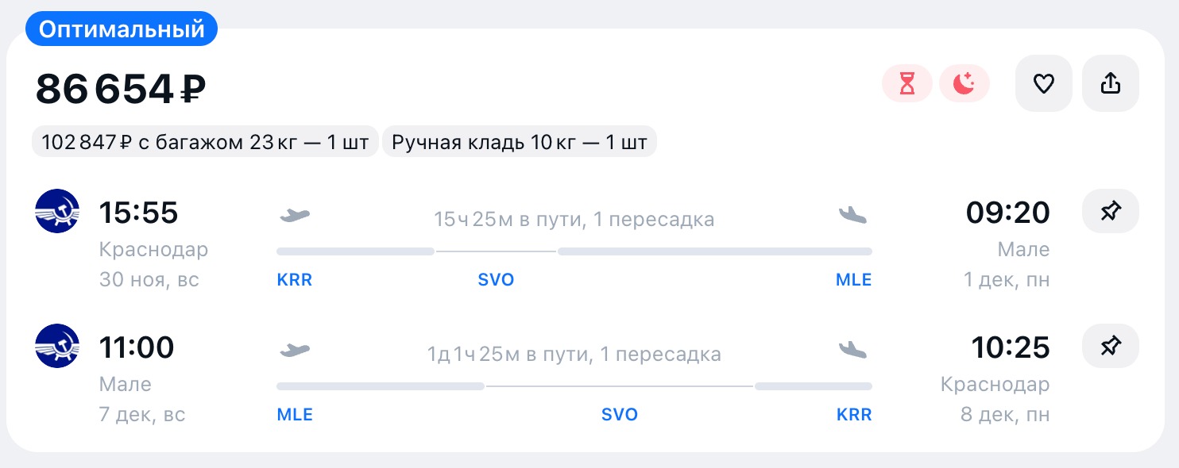The width and height of the screenshot is (1179, 468).
Task: Click the return flight SVO layover code
Action: (x=620, y=415)
